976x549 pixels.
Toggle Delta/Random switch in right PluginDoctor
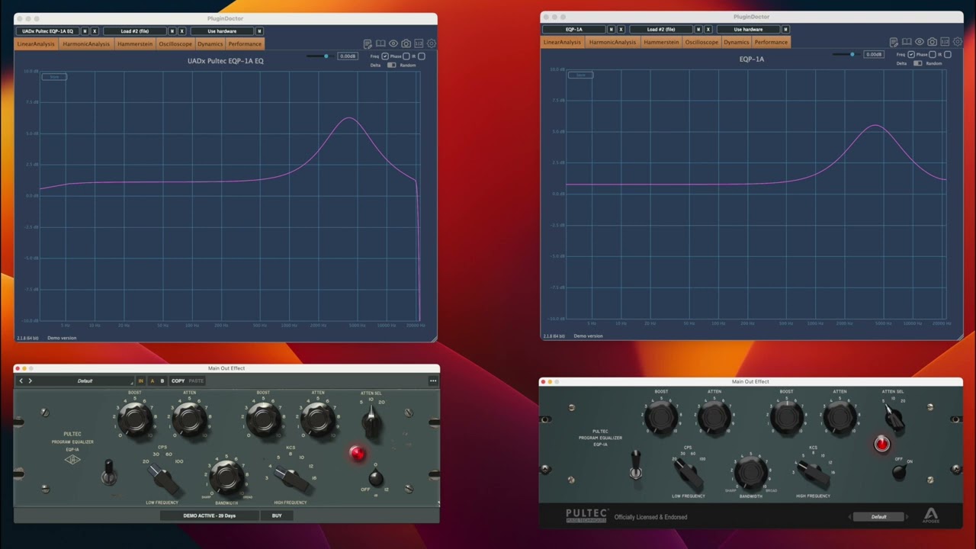(918, 63)
